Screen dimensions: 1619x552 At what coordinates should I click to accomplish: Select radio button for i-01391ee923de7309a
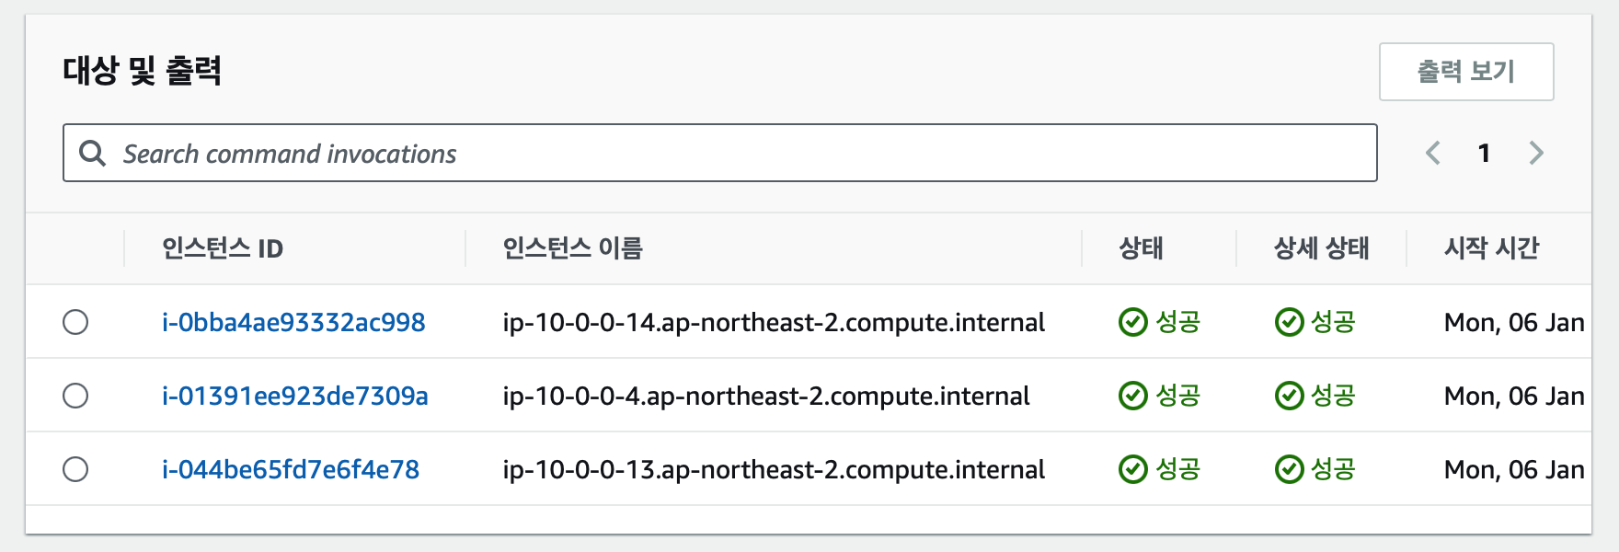75,396
